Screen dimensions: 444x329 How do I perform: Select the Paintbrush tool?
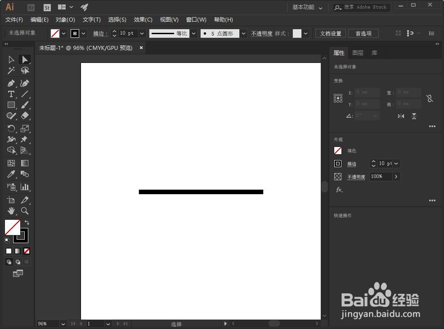[25, 105]
